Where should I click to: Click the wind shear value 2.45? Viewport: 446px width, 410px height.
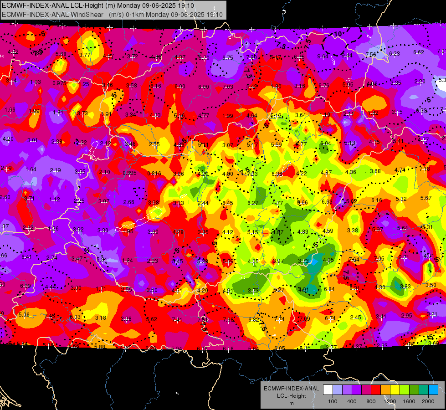[x=355, y=317]
